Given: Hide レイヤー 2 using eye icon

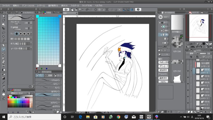Looking at the screenshot, I should 188,84.
